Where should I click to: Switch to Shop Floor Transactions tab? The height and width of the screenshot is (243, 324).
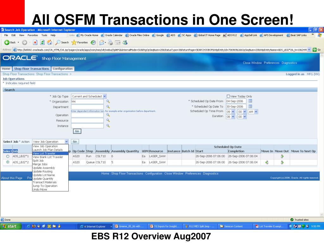31,69
